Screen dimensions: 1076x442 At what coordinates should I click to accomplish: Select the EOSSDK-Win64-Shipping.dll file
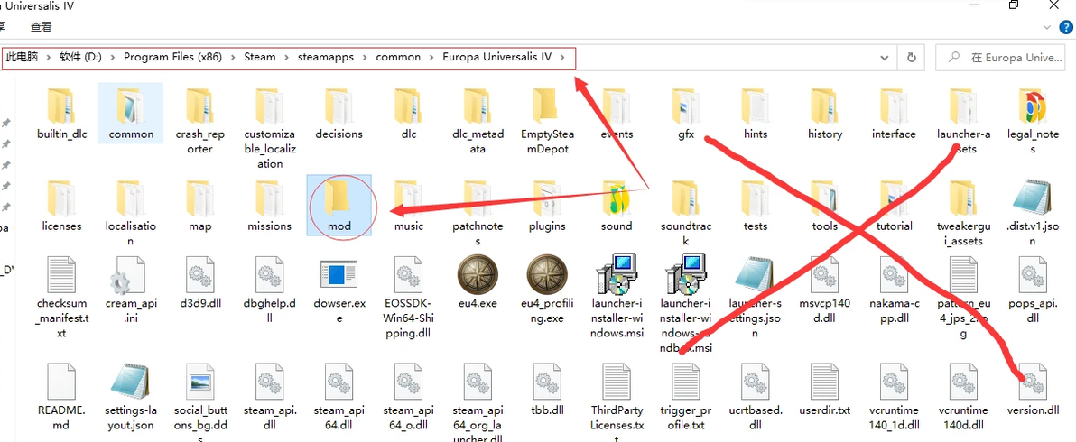[x=408, y=297]
